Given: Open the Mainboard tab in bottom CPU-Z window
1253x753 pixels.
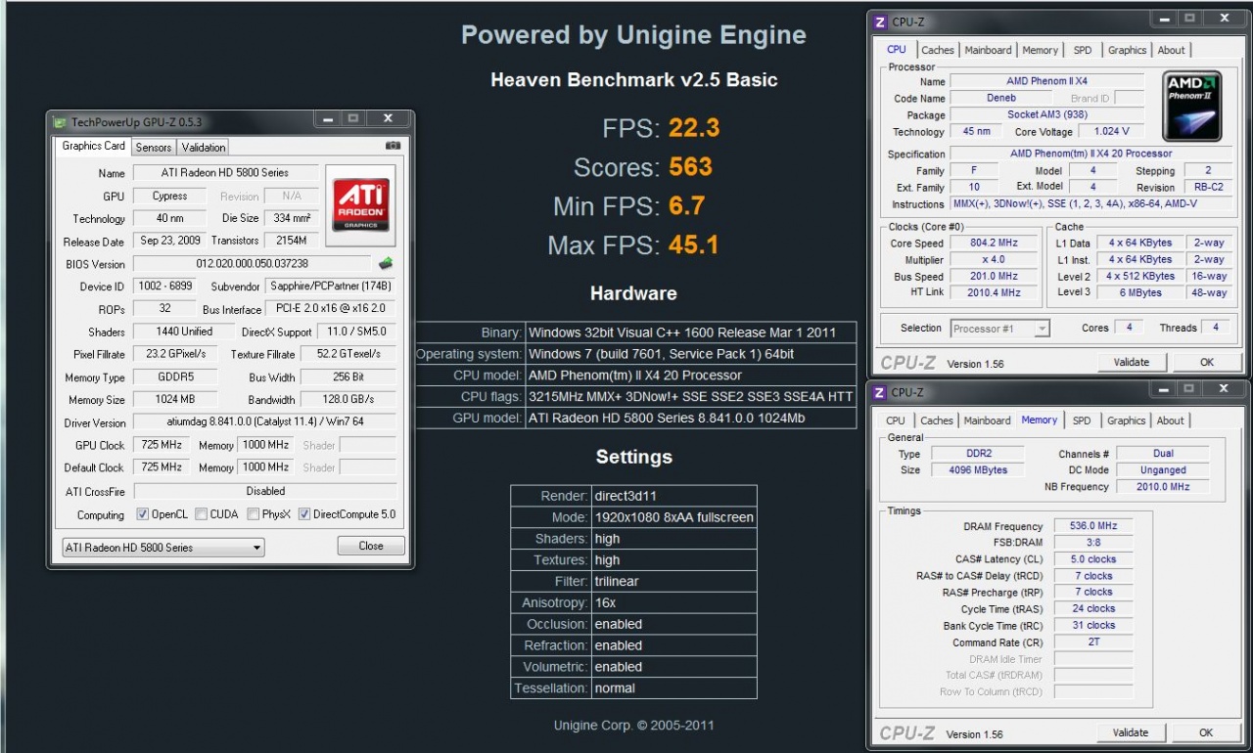Looking at the screenshot, I should pos(988,421).
